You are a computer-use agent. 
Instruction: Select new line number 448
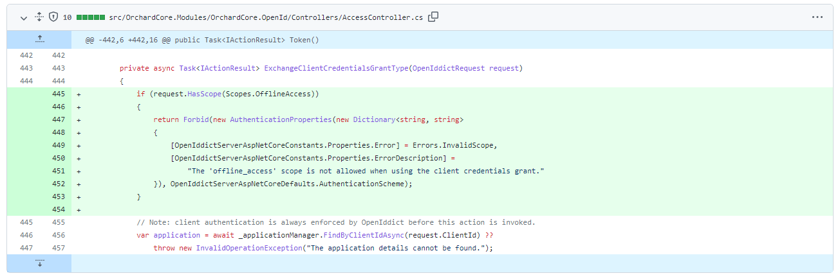click(59, 132)
